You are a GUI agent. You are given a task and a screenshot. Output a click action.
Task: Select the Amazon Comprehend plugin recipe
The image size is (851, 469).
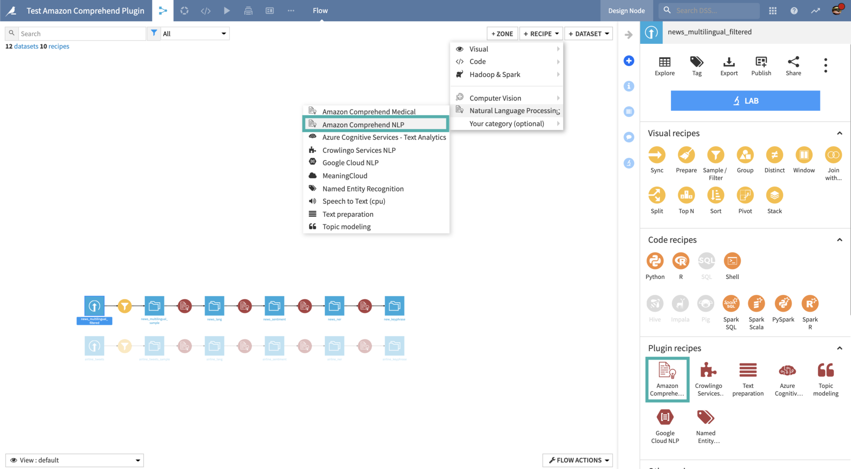point(667,376)
